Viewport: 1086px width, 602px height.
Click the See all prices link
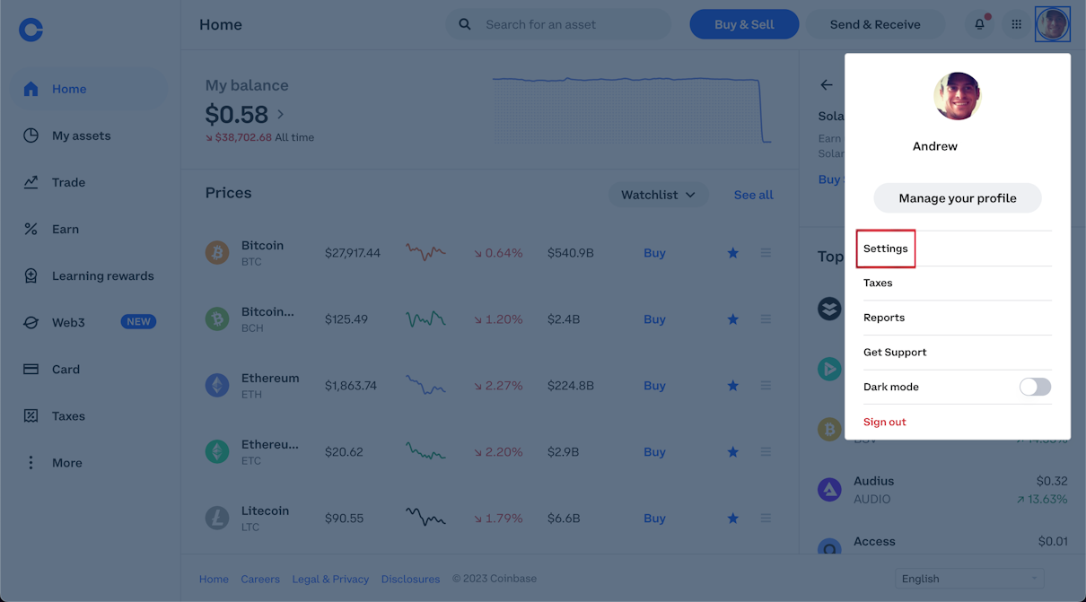(753, 195)
